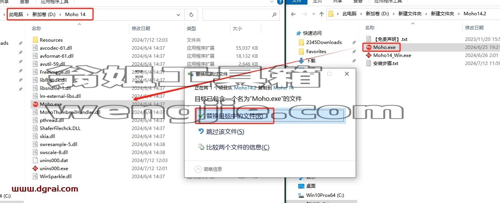Sort by 类型 column in Moho 14 window

pos(191,28)
